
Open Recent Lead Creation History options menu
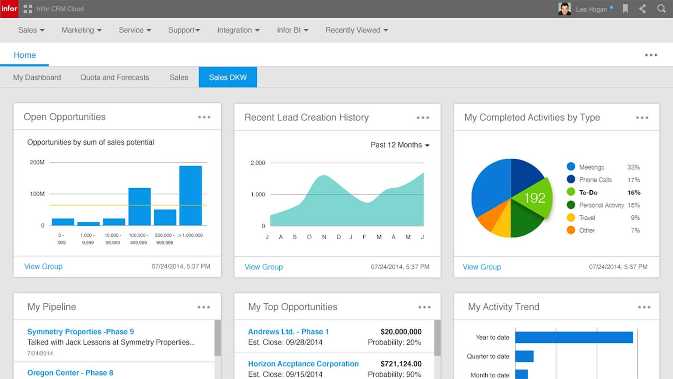click(x=423, y=117)
